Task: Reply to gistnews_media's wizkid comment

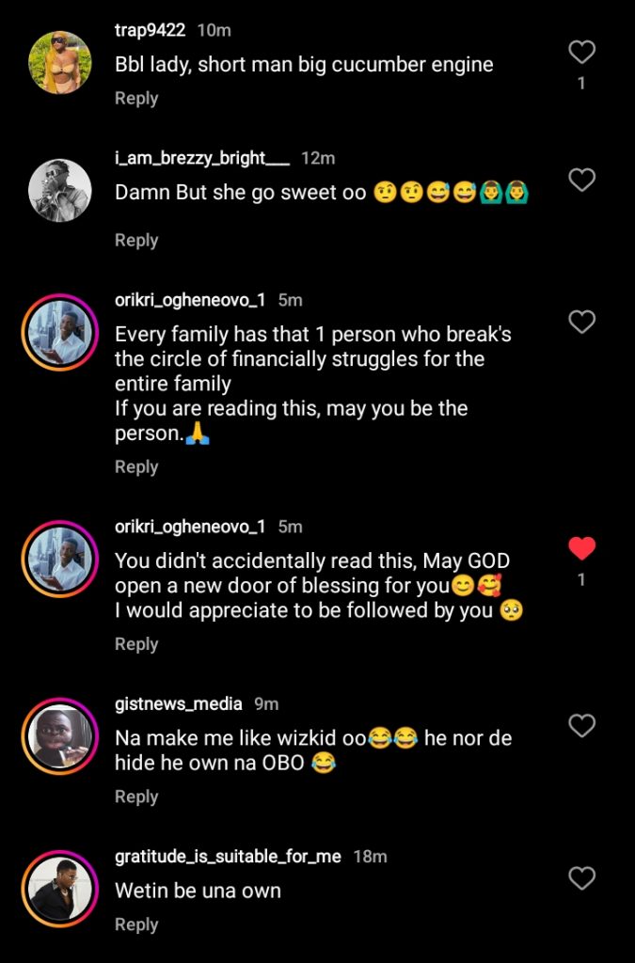Action: [x=136, y=796]
